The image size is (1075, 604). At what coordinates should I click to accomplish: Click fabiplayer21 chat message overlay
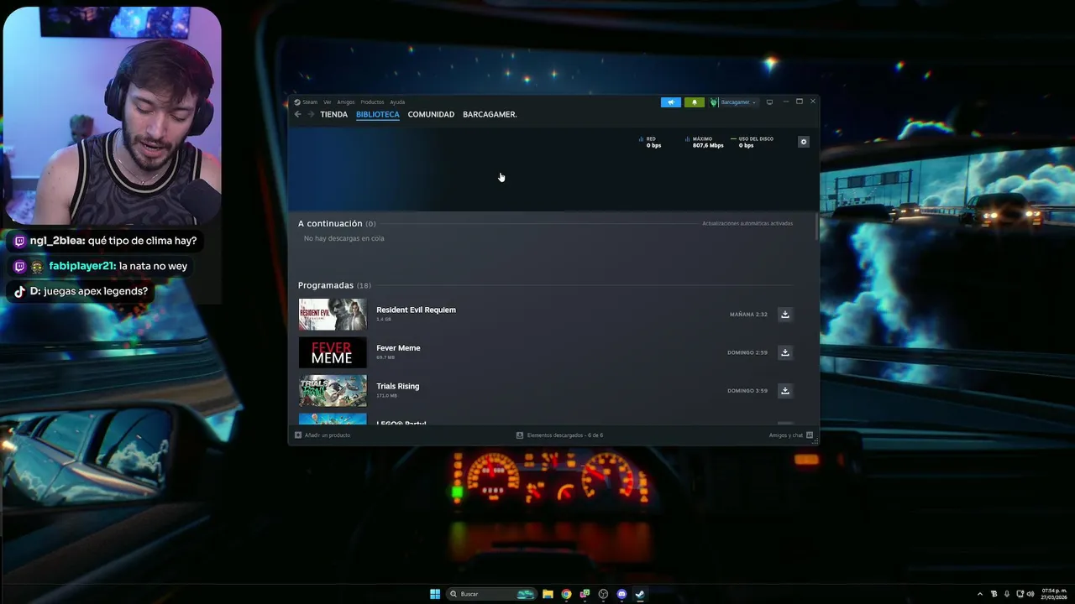tap(101, 267)
